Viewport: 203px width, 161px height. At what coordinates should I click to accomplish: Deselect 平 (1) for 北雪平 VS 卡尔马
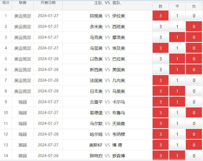[x=177, y=102]
